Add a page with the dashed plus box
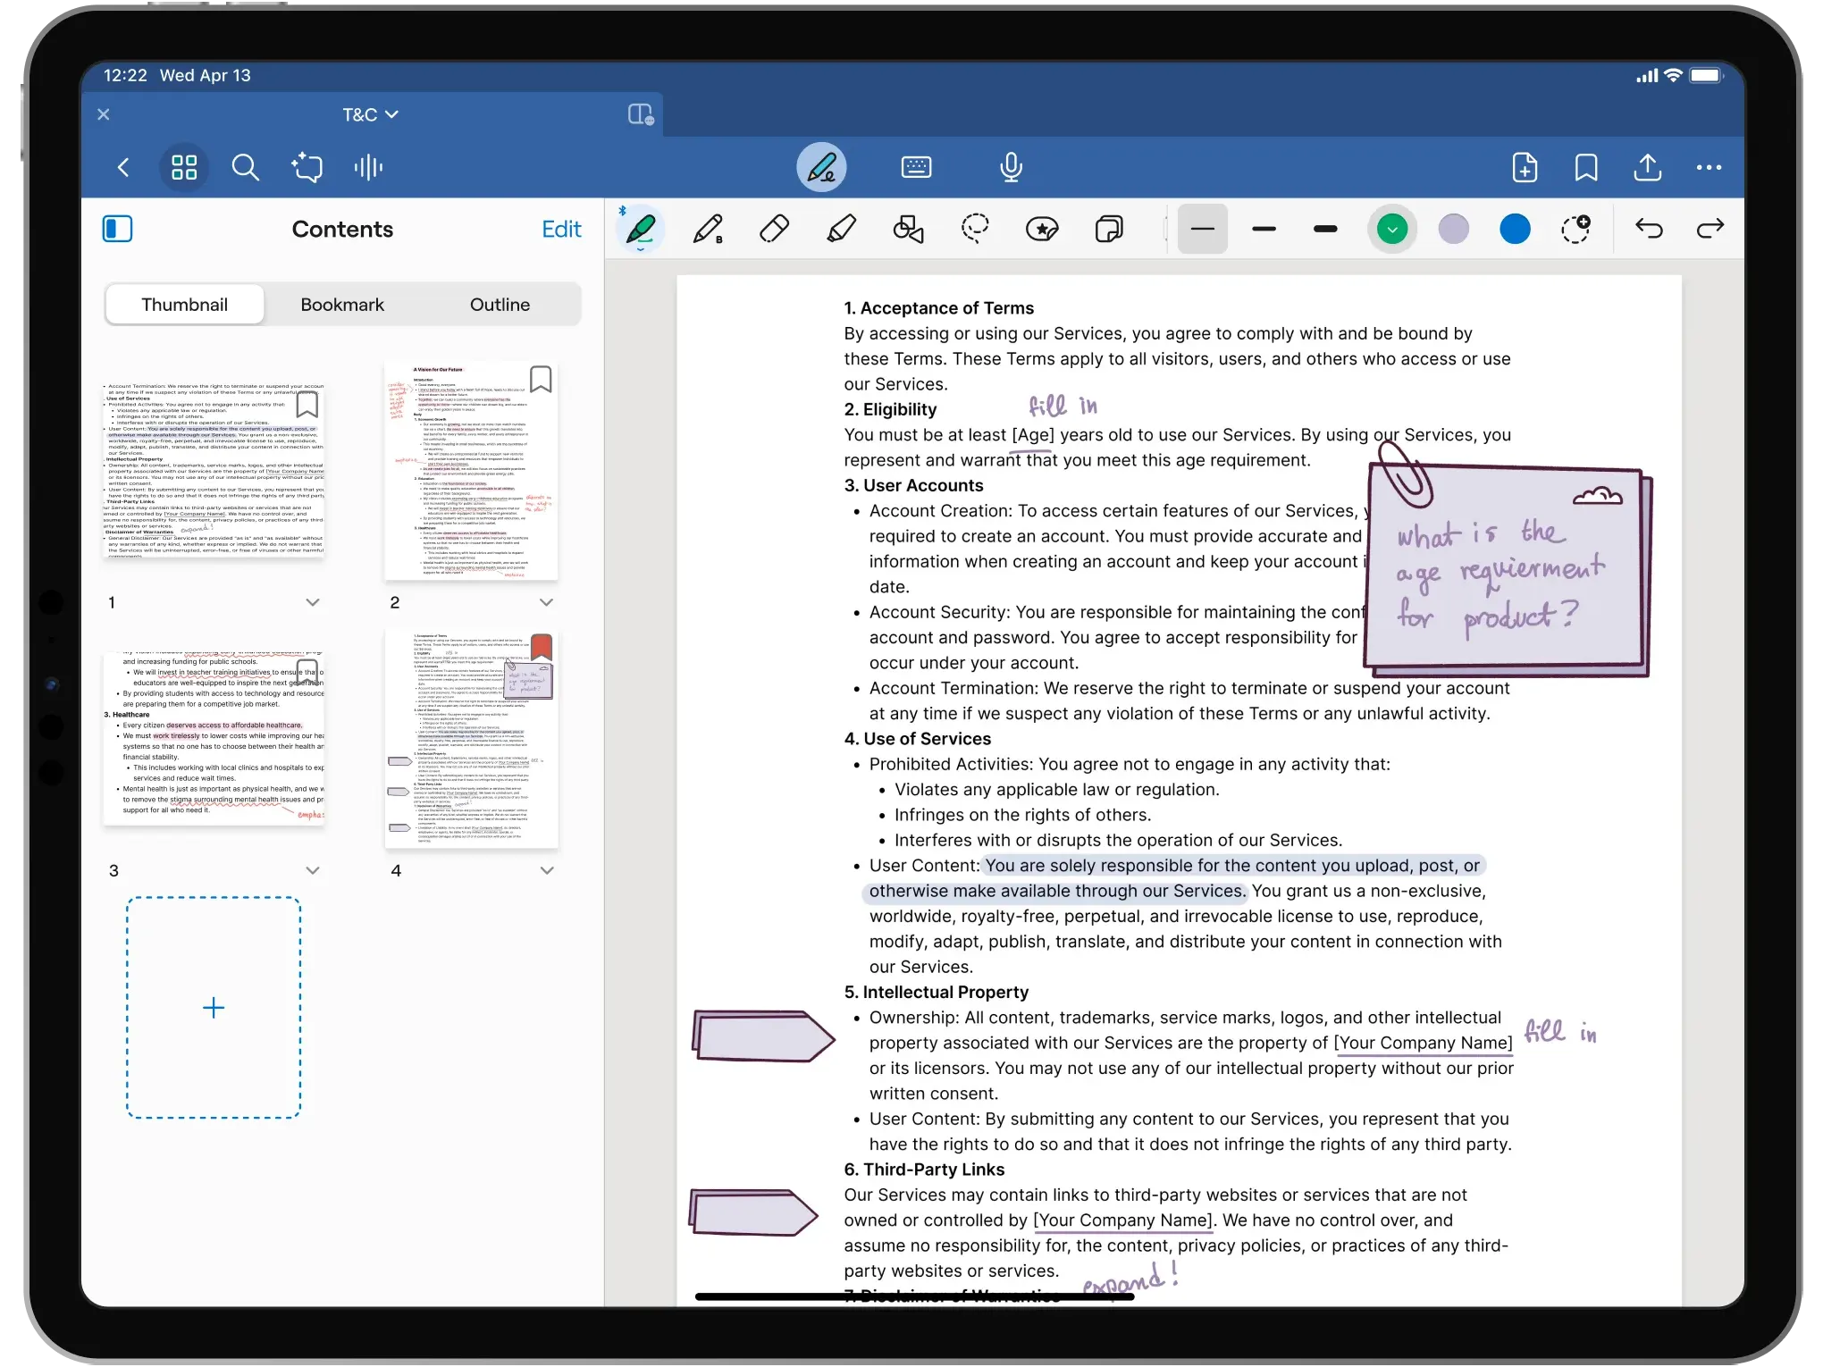1823x1367 pixels. coord(214,1008)
